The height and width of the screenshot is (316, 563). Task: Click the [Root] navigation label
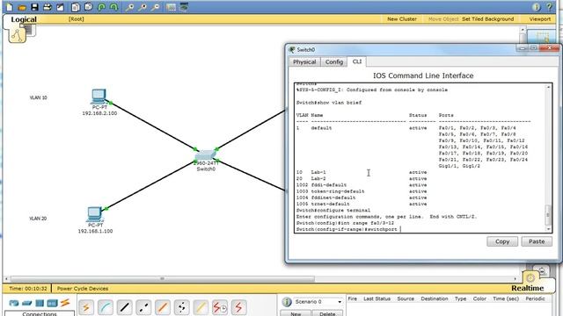pos(77,19)
